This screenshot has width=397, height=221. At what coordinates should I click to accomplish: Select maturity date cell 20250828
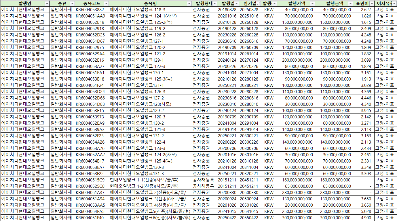(250, 9)
